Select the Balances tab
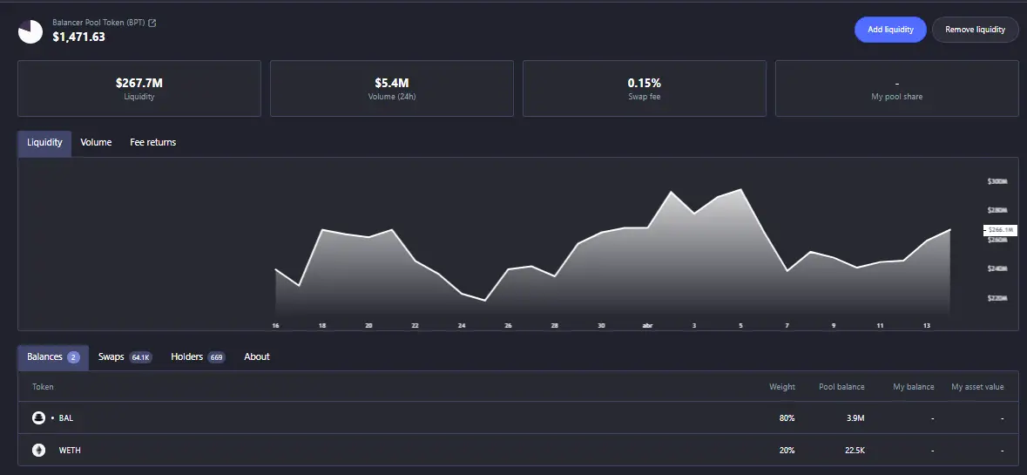The width and height of the screenshot is (1027, 475). pyautogui.click(x=53, y=357)
